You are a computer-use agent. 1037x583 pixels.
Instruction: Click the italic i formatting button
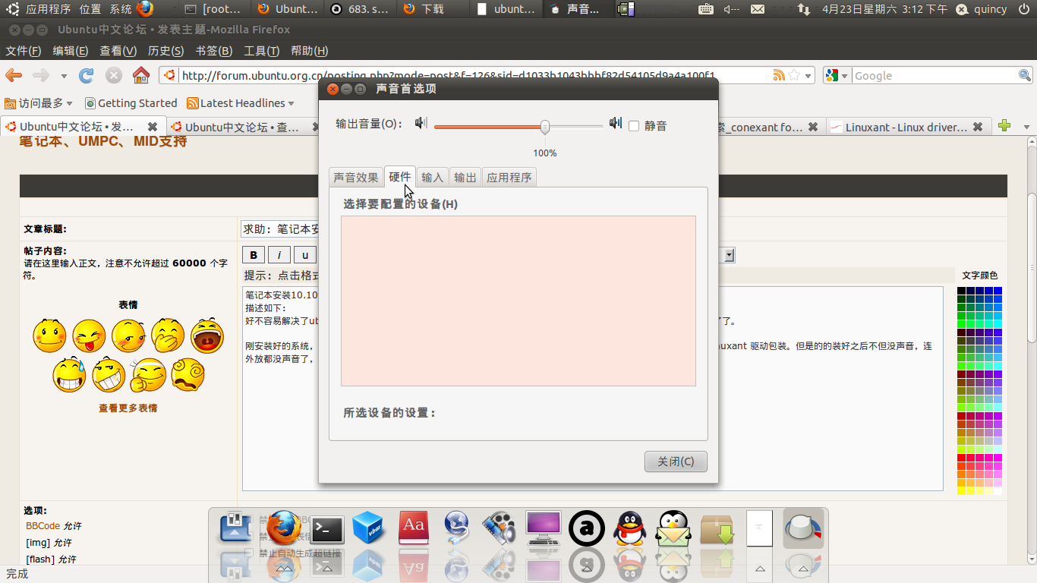(279, 255)
